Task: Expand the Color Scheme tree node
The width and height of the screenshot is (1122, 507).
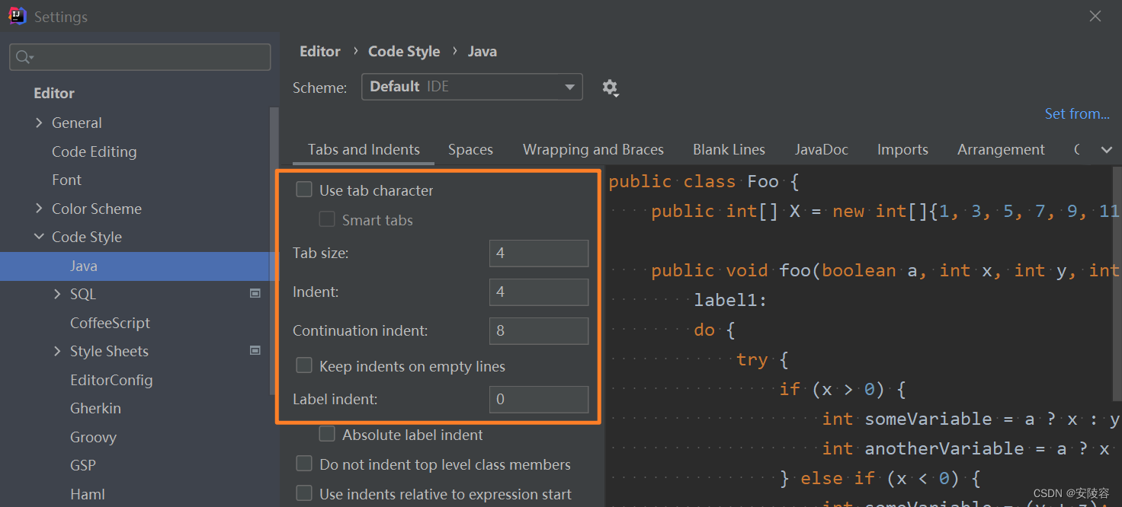Action: pos(40,209)
